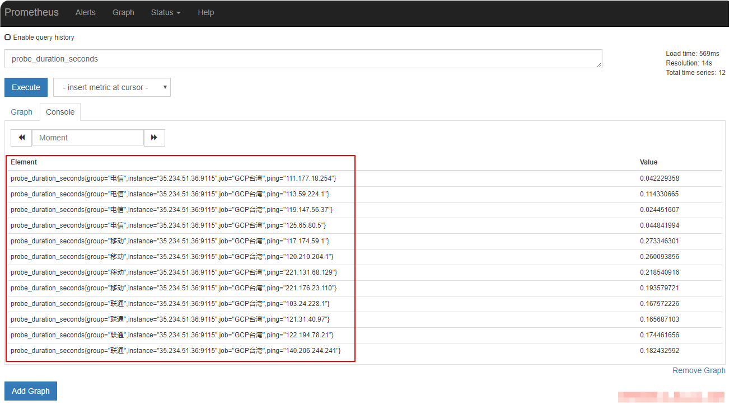Select the row with ping 120.210.204.1
This screenshot has height=405, width=734.
[365, 257]
